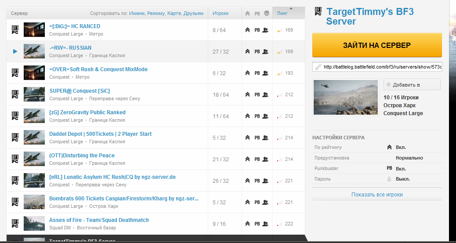Click the BF3 PC icon next to =[:BiG:]= HC RANCED
This screenshot has width=456, height=243.
click(15, 30)
